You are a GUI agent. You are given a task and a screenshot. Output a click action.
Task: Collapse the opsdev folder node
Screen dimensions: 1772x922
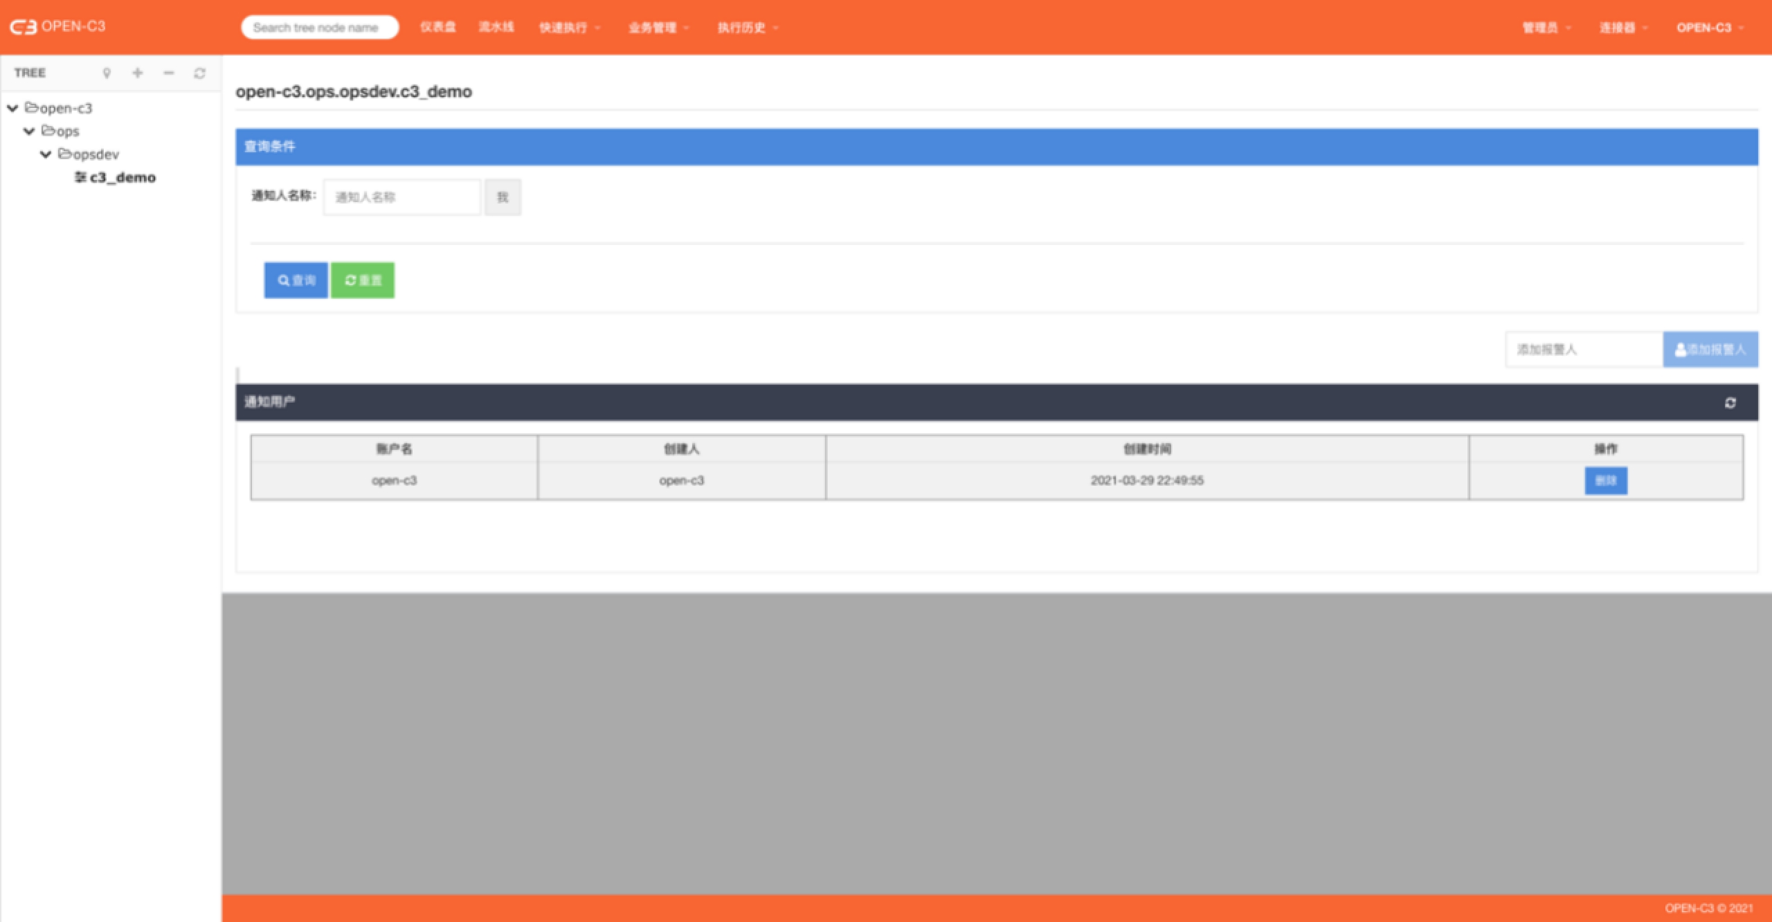pyautogui.click(x=46, y=154)
